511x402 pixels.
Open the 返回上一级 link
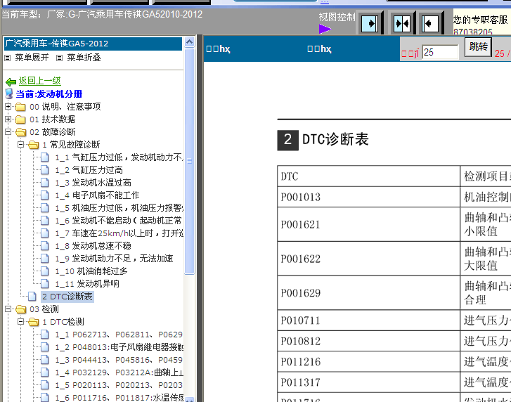[40, 81]
